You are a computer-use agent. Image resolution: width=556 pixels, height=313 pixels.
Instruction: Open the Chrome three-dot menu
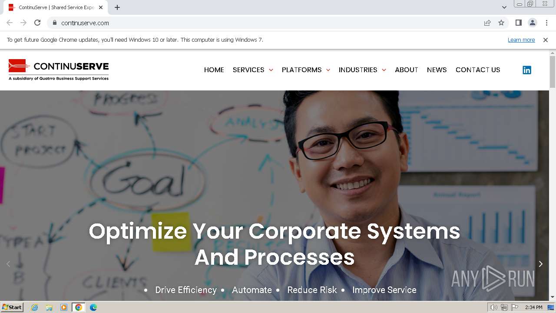[x=546, y=23]
